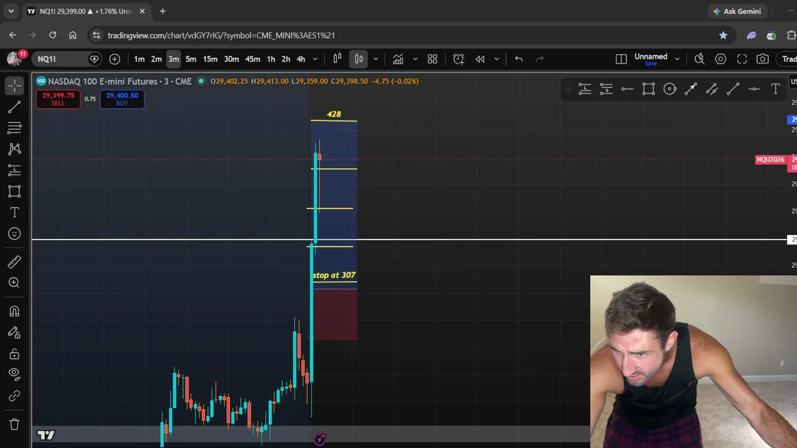Switch to the 4h timeframe
This screenshot has height=448, width=797.
[301, 59]
